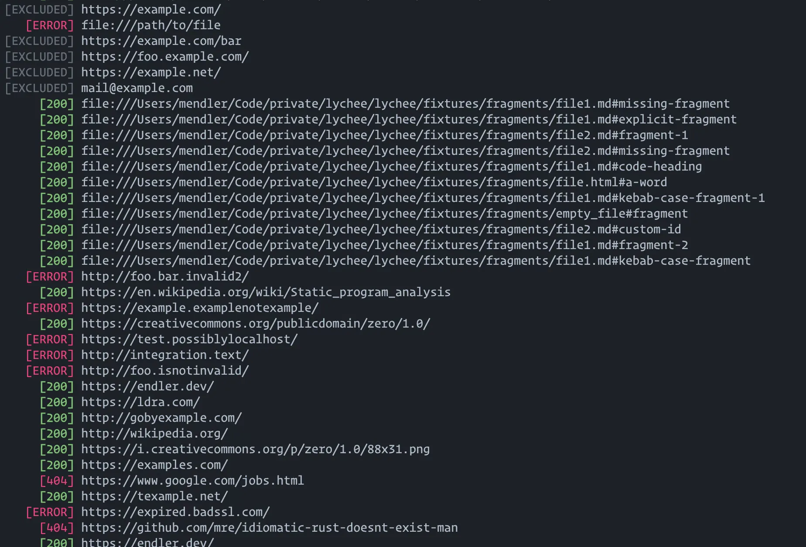Click the https://expired.badssl.com/ link

(175, 512)
